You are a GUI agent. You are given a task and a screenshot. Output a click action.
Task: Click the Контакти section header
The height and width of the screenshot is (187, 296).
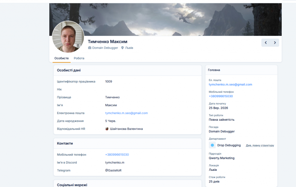[x=65, y=143]
